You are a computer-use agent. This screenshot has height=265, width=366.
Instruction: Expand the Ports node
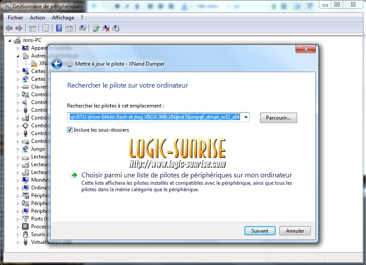tap(18, 219)
